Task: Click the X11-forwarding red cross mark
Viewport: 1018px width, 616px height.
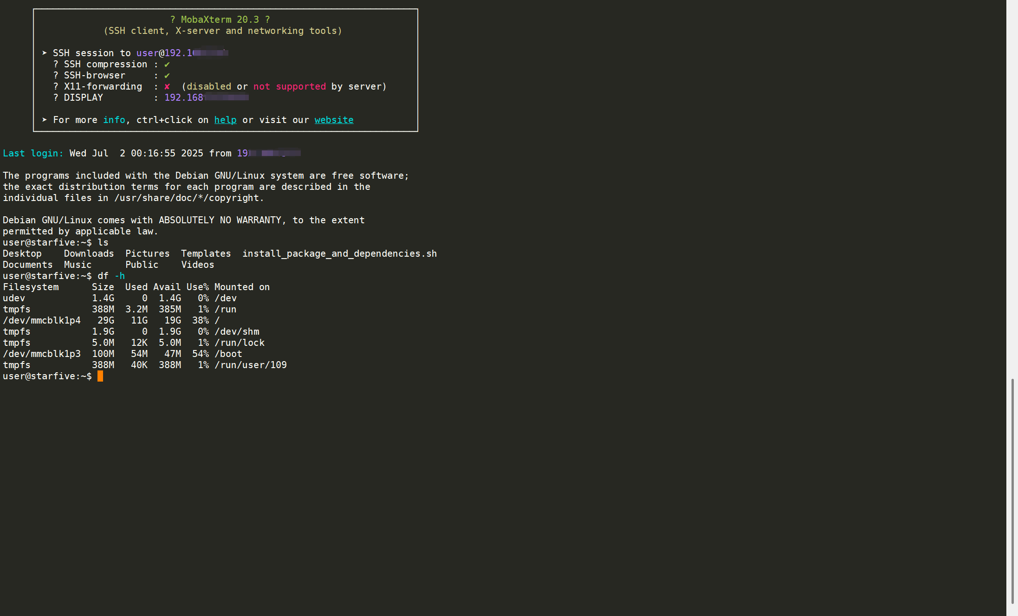Action: point(167,86)
